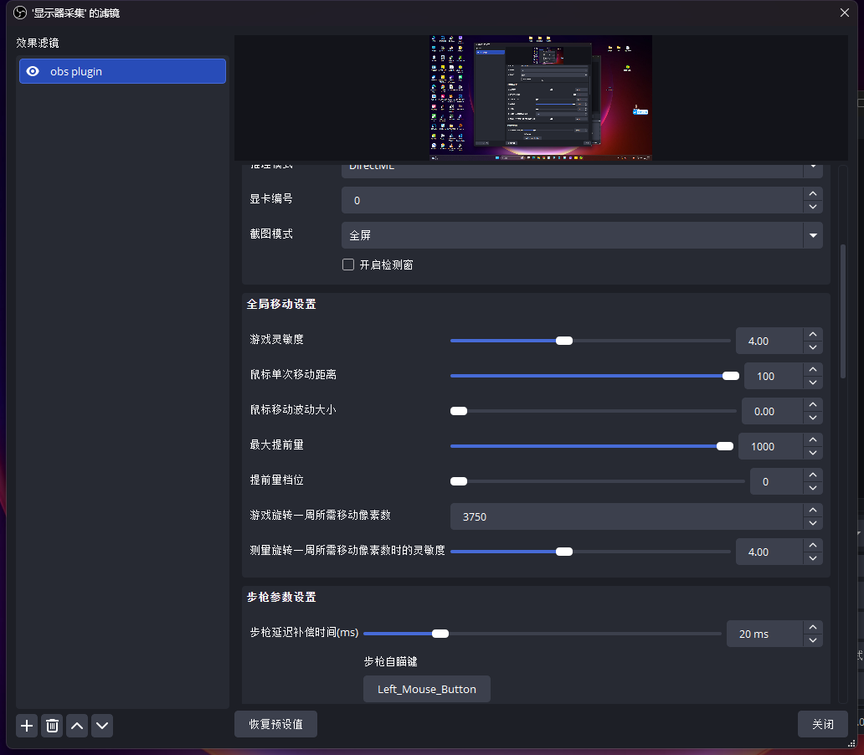This screenshot has width=864, height=755.
Task: Click the 恢复预设值 button
Action: tap(275, 724)
